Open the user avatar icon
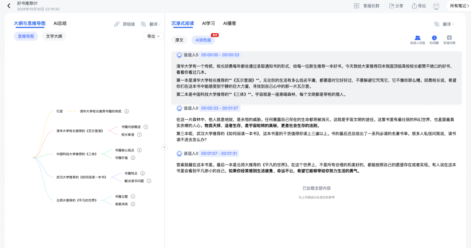This screenshot has width=471, height=248. coord(436,6)
